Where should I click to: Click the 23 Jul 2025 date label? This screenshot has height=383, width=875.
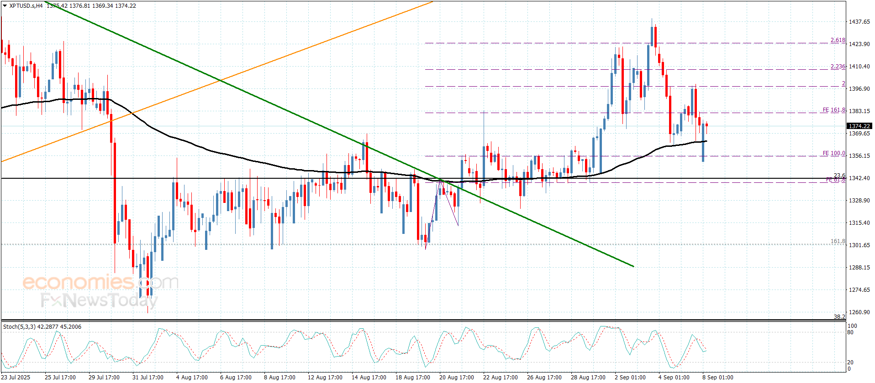click(x=15, y=378)
